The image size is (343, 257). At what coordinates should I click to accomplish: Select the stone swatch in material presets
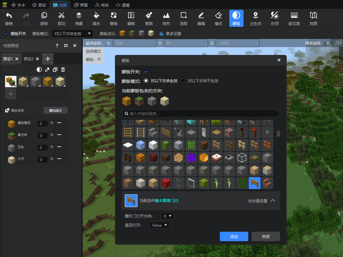(x=35, y=82)
